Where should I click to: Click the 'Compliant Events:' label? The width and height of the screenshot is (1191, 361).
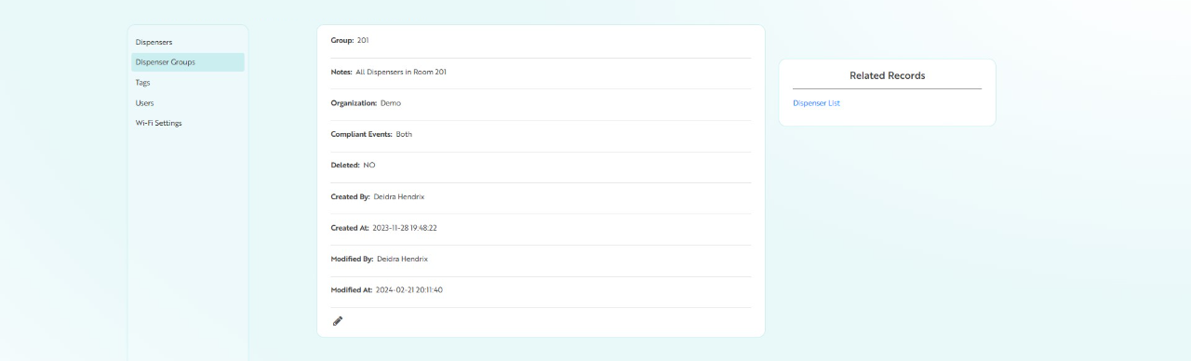click(362, 134)
